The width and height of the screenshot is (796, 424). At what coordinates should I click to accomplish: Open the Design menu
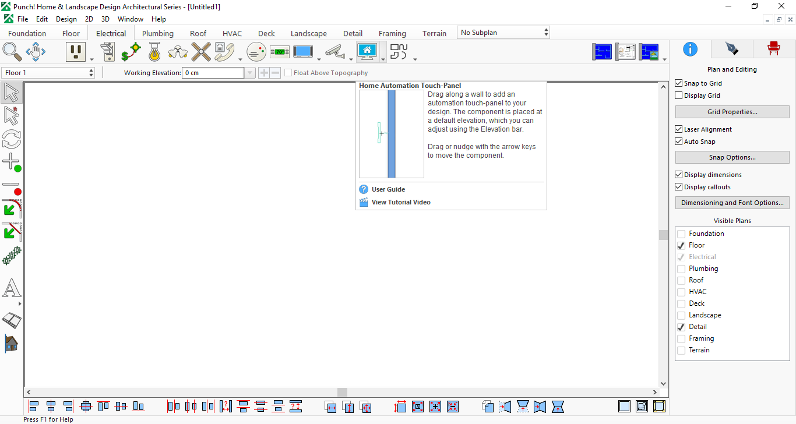pyautogui.click(x=66, y=19)
